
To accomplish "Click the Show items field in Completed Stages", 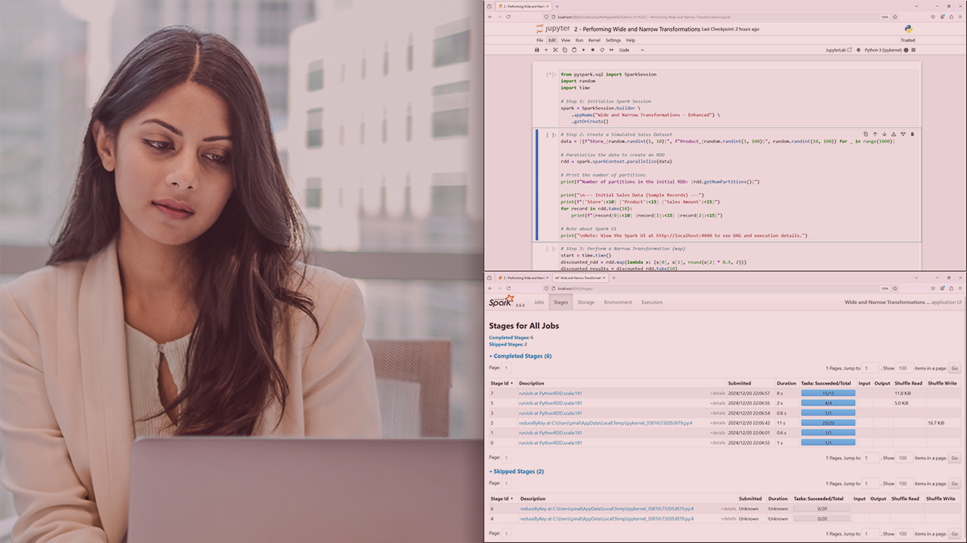I will 903,368.
